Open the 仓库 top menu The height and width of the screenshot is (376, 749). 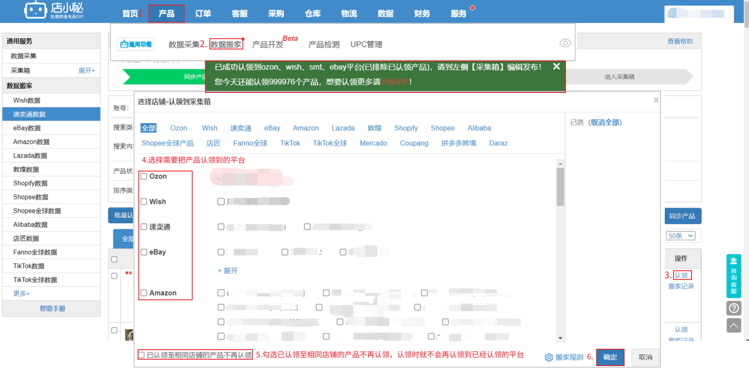tap(313, 14)
